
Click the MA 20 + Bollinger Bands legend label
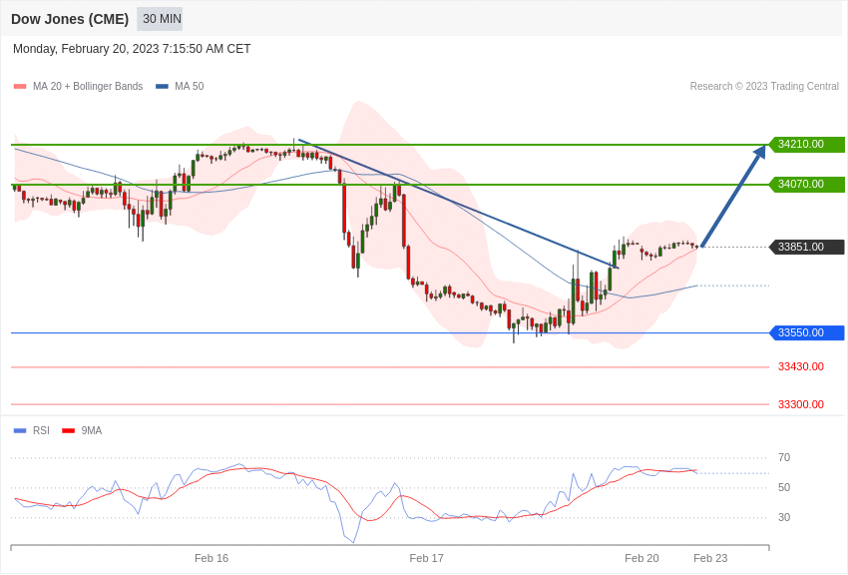coord(88,86)
